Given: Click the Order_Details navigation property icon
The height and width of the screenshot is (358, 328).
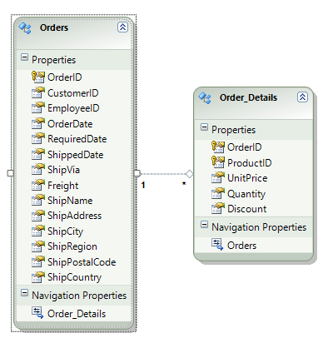Looking at the screenshot, I should coord(37,313).
